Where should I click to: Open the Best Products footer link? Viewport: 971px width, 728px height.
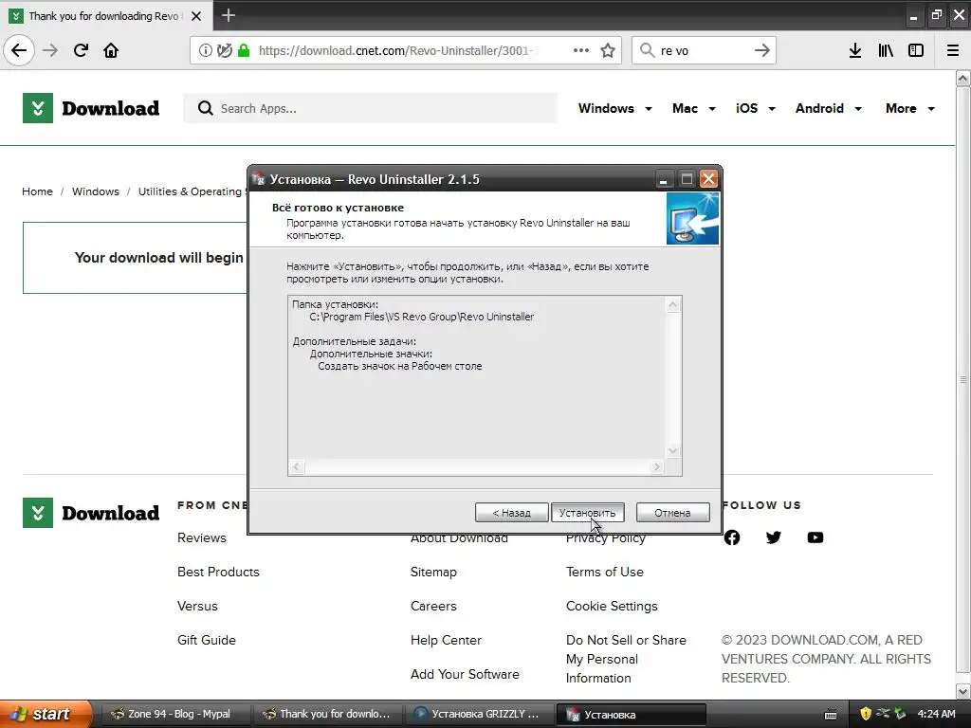pos(218,572)
